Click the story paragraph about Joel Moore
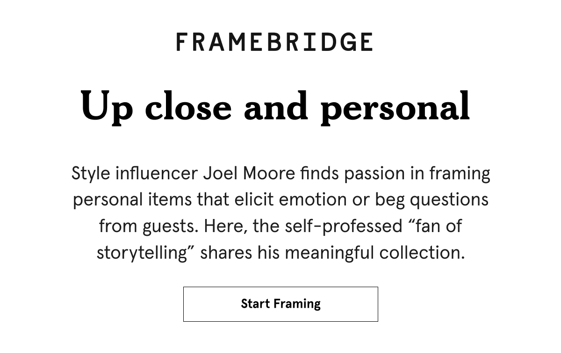Screen dimensions: 561x353 pos(280,212)
